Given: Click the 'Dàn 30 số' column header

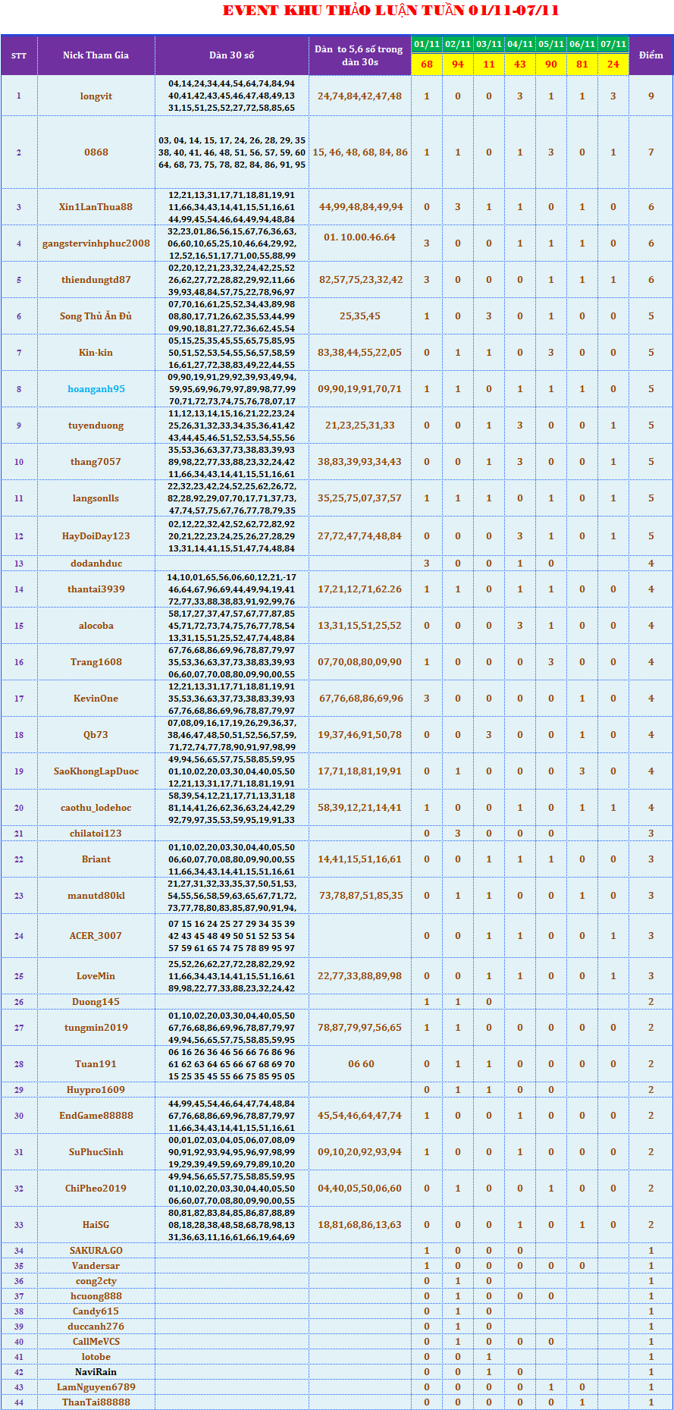Looking at the screenshot, I should (231, 55).
